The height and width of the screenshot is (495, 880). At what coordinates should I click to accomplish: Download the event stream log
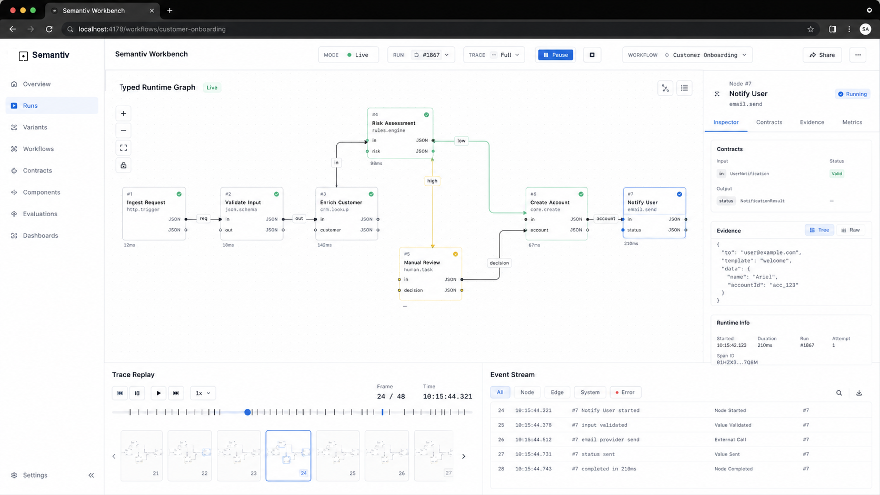tap(859, 393)
